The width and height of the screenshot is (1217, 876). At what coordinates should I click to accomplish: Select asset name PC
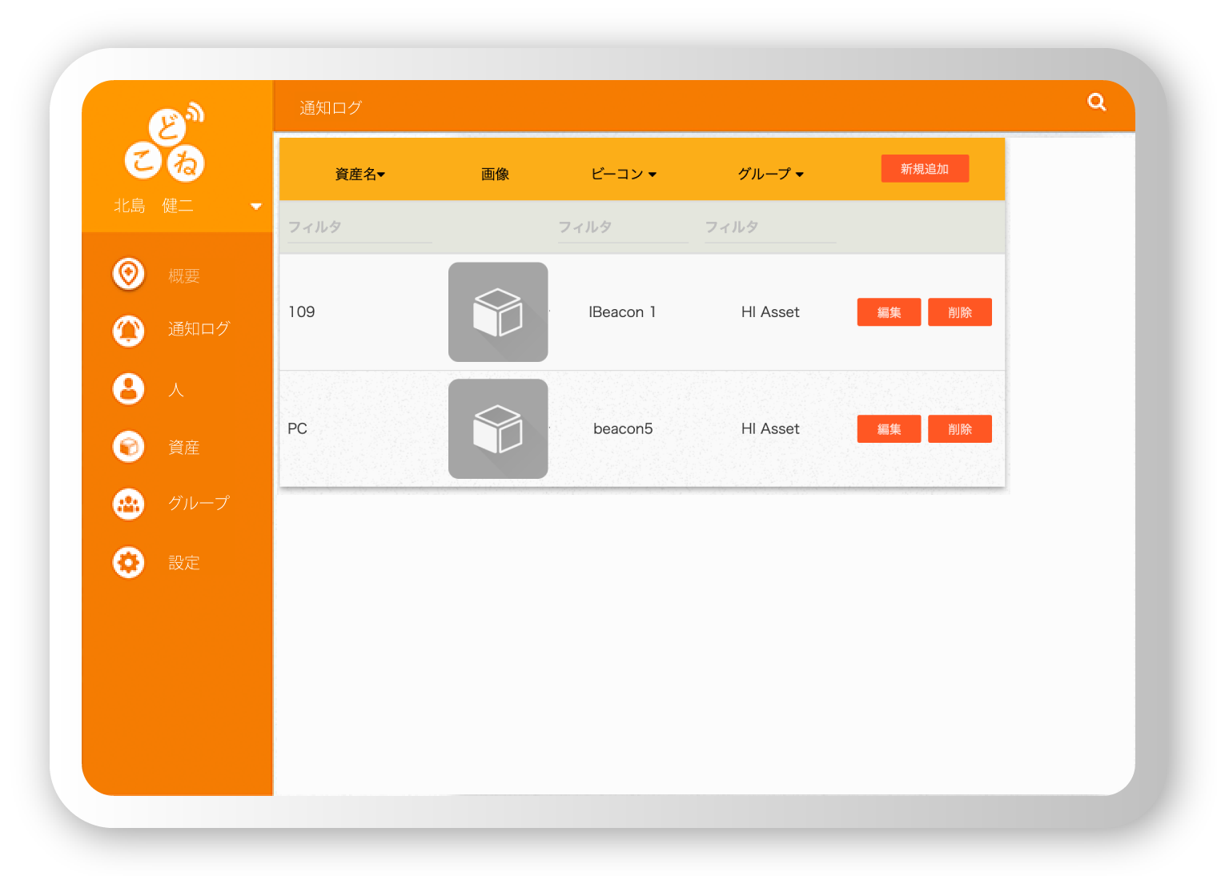tap(297, 429)
